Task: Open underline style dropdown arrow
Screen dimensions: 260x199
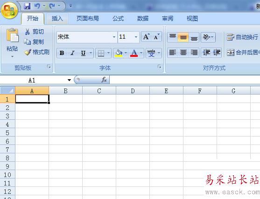Action: pyautogui.click(x=91, y=53)
